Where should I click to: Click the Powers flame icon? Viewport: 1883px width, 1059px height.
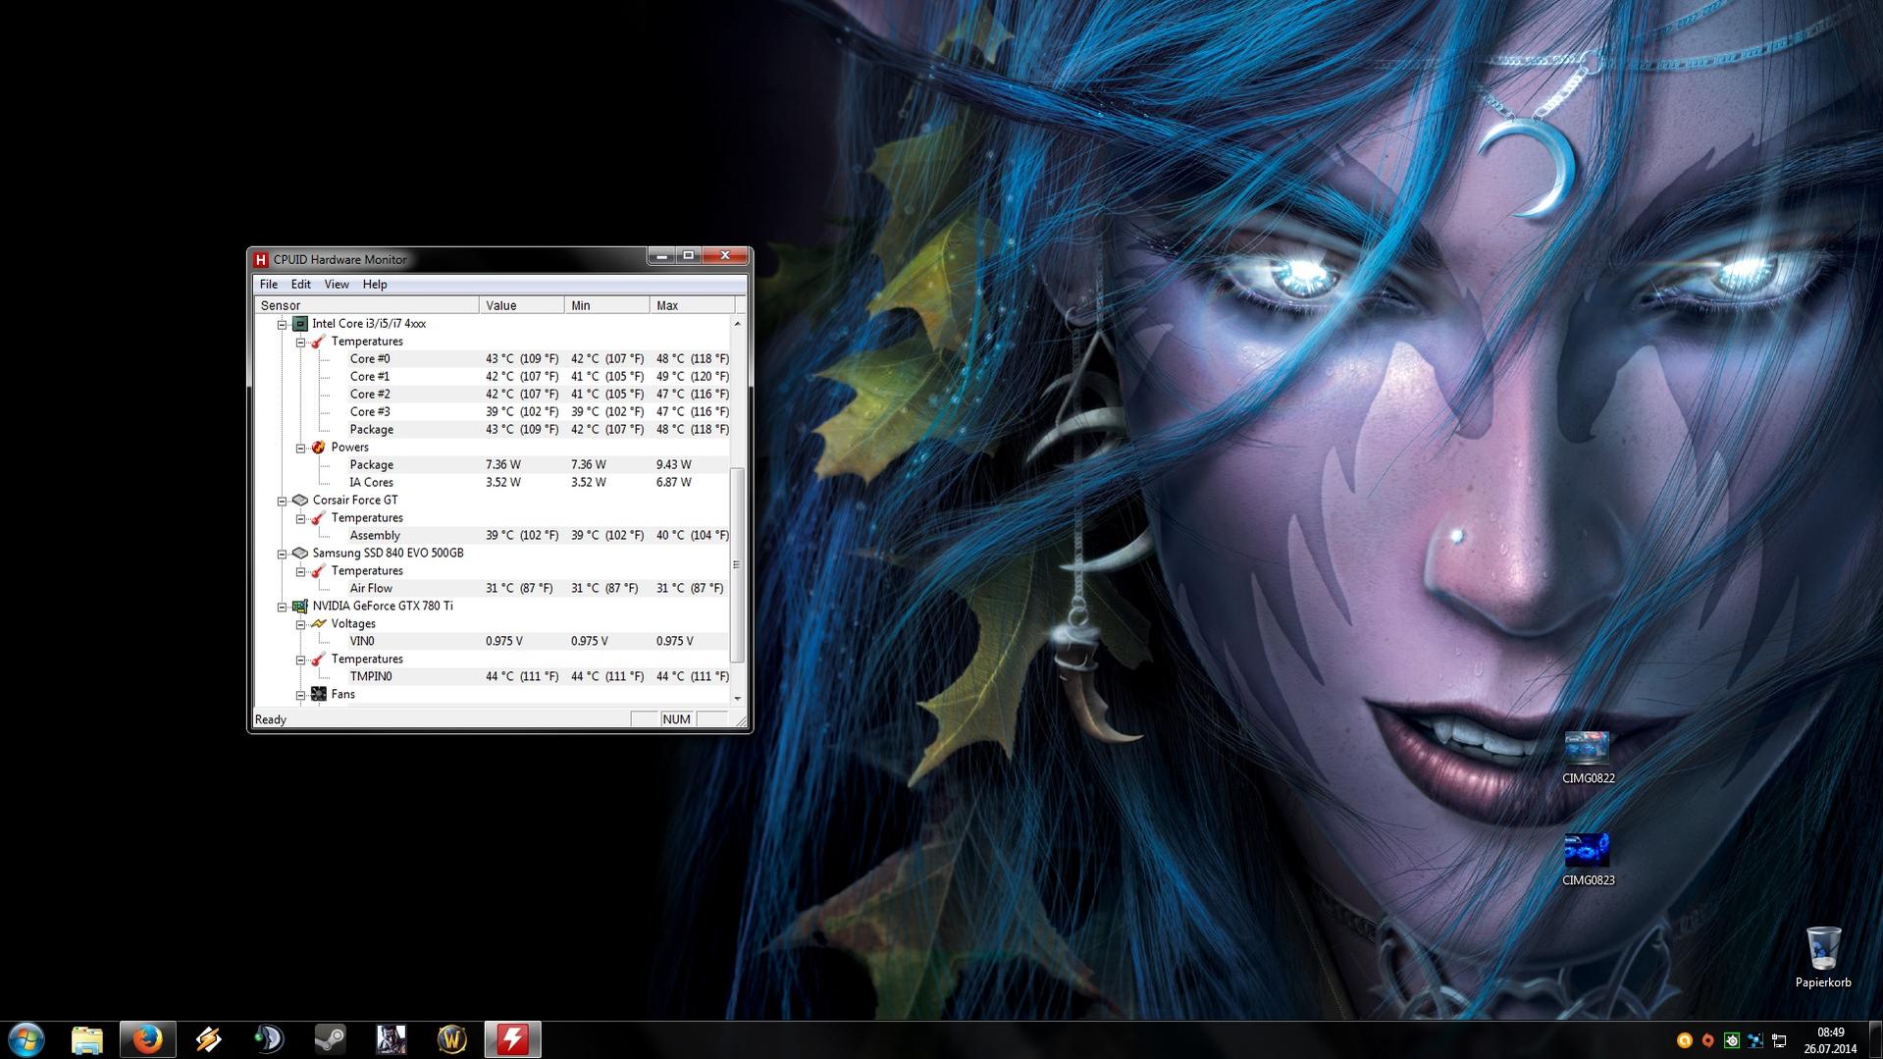(318, 448)
